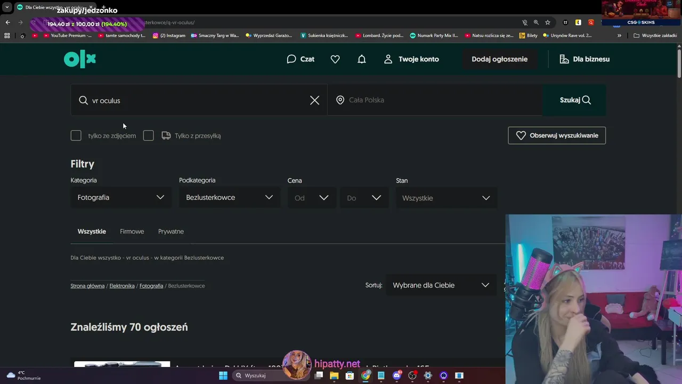Open Cena Od price dropdown
Image resolution: width=682 pixels, height=384 pixels.
(x=312, y=198)
